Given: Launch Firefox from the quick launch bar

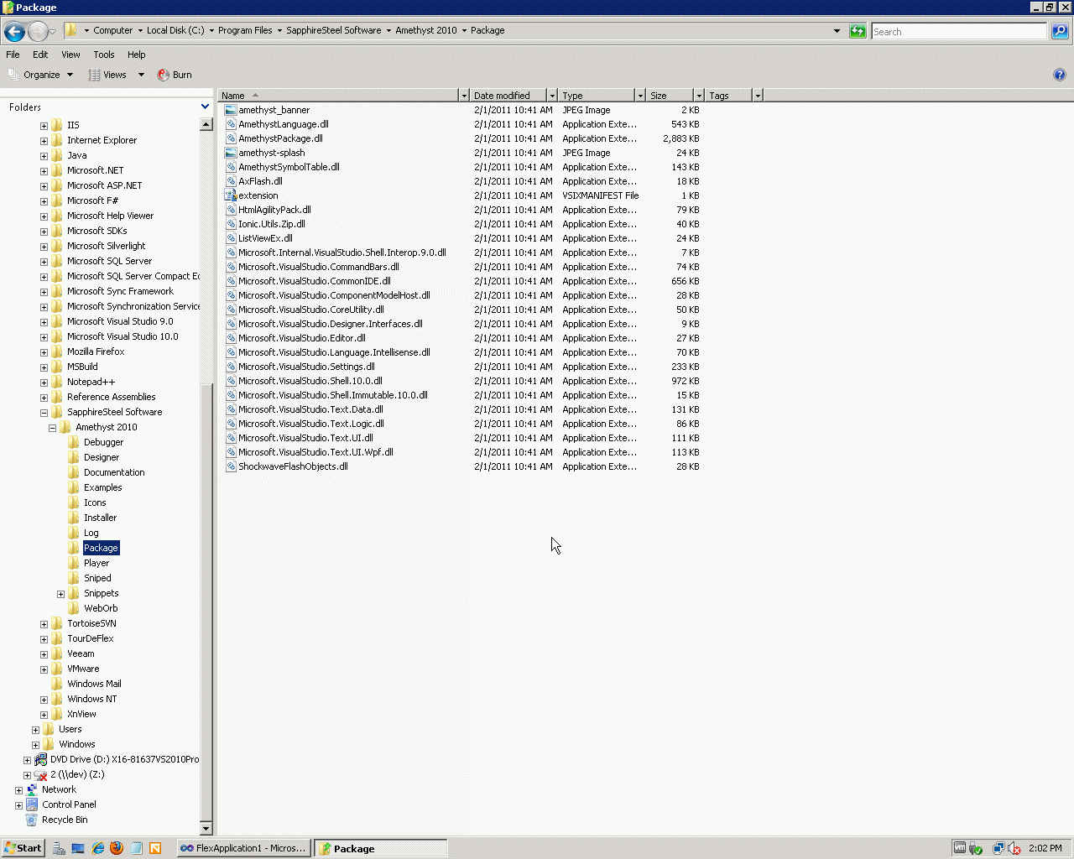Looking at the screenshot, I should [117, 848].
